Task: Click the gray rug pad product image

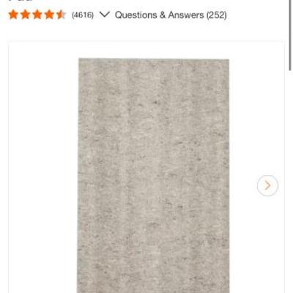Action: point(154,176)
